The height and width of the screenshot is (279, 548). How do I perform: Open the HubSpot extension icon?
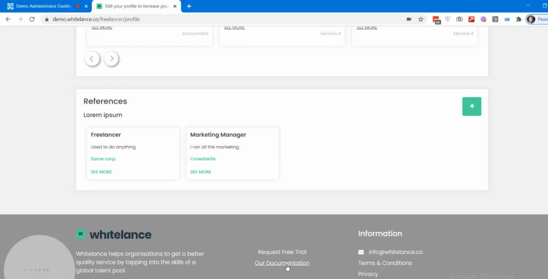pyautogui.click(x=495, y=19)
